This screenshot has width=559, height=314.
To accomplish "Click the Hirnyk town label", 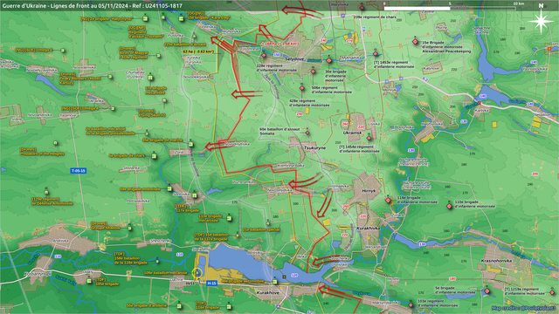I will (369, 191).
